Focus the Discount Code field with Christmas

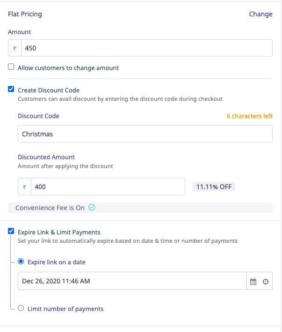coord(145,134)
